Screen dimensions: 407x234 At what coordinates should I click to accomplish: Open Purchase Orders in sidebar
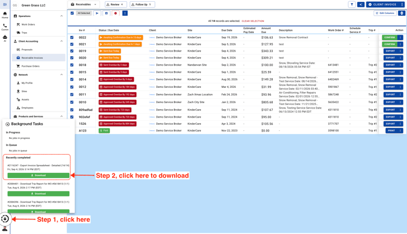(x=30, y=66)
